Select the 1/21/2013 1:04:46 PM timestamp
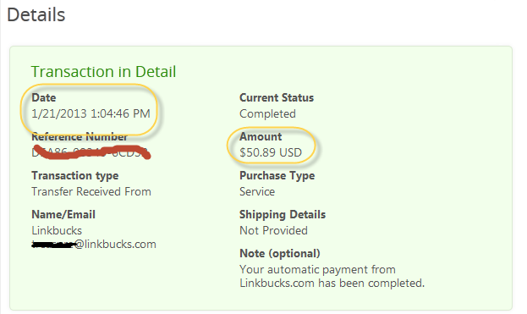Image resolution: width=527 pixels, height=314 pixels. 91,113
